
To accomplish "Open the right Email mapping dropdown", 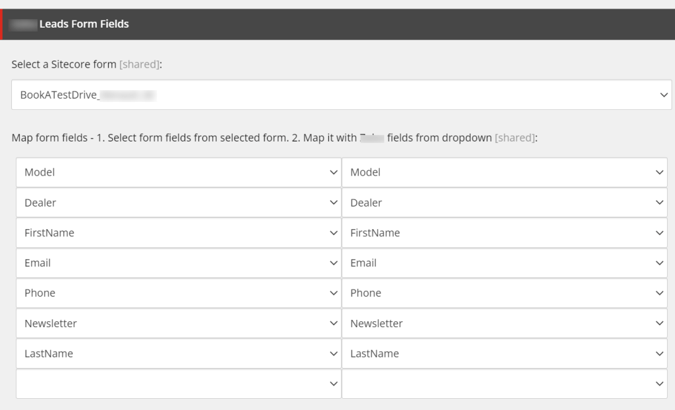I will coord(504,263).
